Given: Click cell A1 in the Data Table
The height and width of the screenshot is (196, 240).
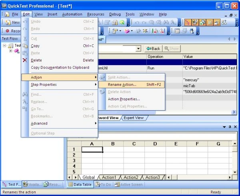Looking at the screenshot, I should coord(92,149).
